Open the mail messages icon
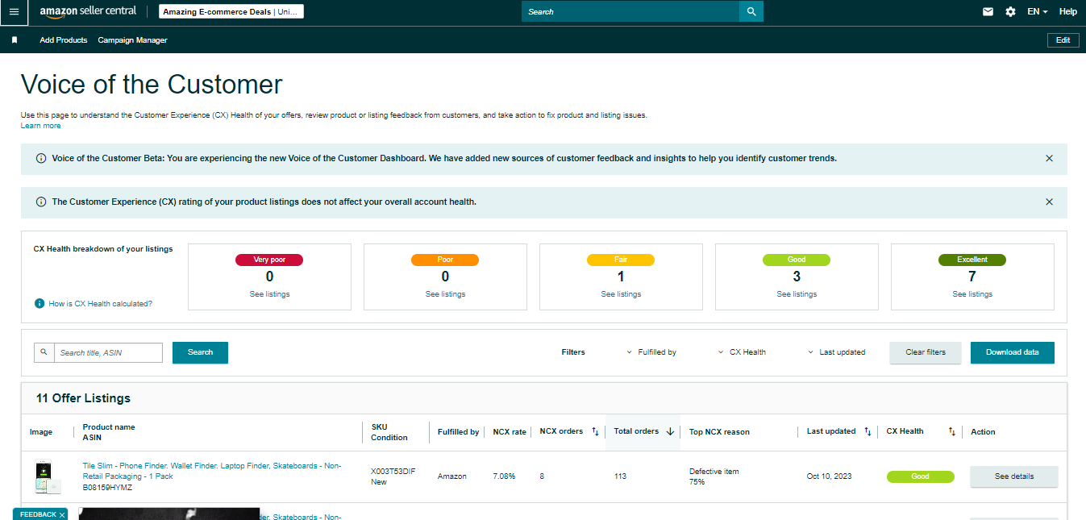Viewport: 1086px width, 520px height. (x=988, y=12)
